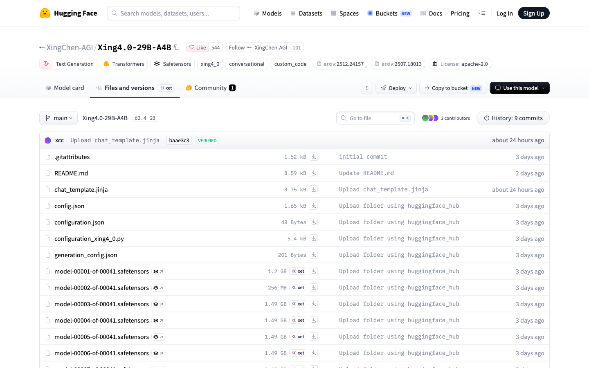The width and height of the screenshot is (589, 368).
Task: Click the Go to file input
Action: point(375,118)
